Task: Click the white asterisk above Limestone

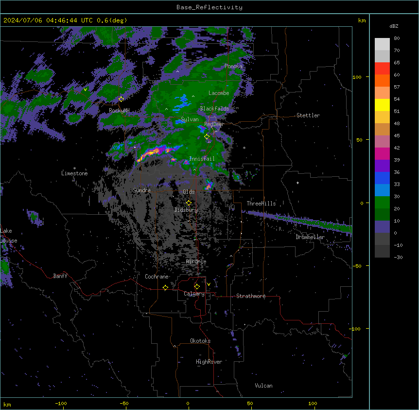Action: tap(74, 168)
